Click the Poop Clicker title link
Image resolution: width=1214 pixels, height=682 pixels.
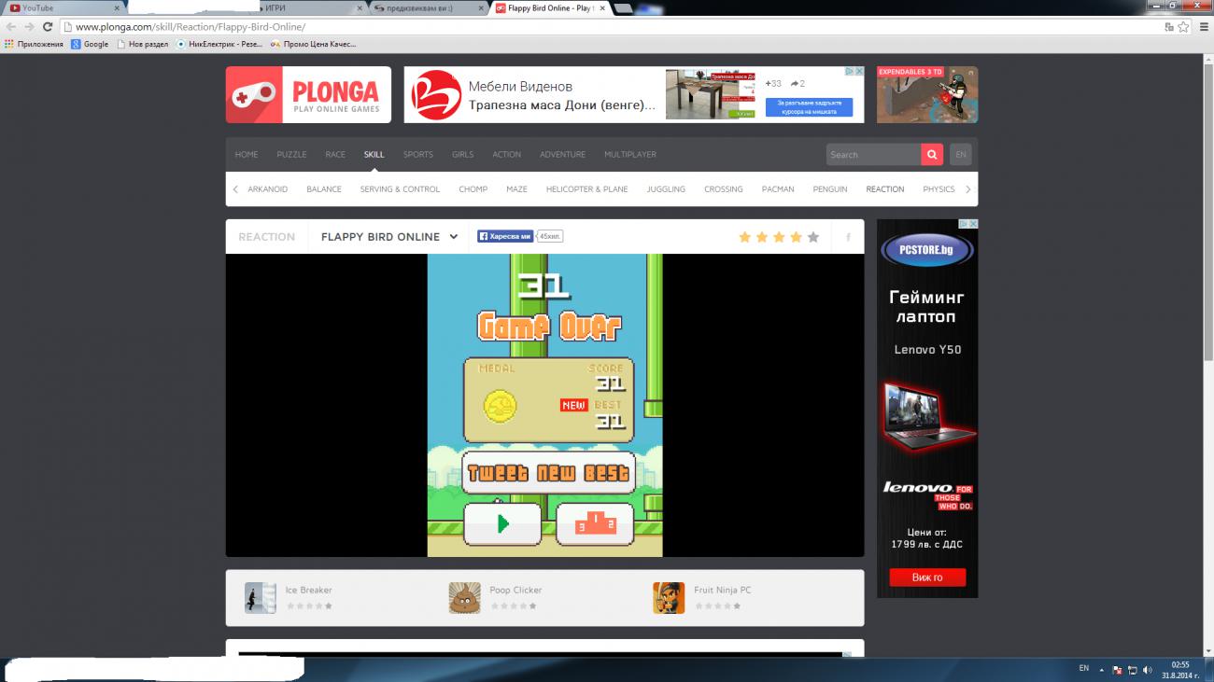point(515,591)
